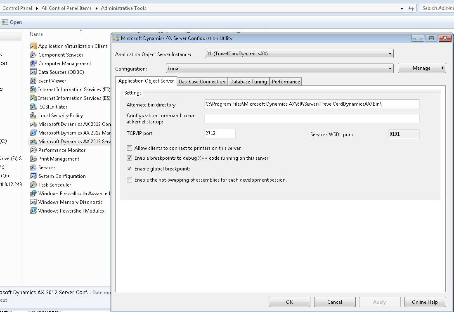Screen dimensions: 454x312
Task: Open the Task Scheduler icon
Action: click(x=54, y=184)
